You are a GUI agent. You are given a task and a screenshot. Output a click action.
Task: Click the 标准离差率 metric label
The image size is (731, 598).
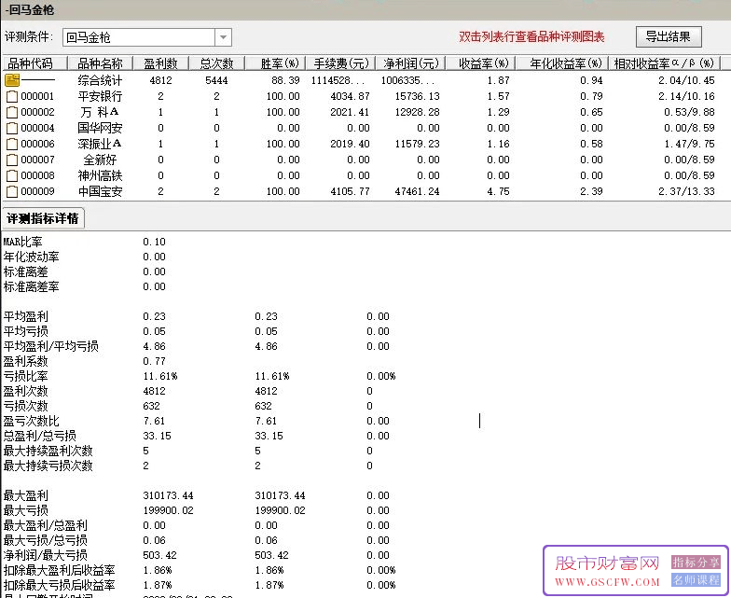coord(32,286)
